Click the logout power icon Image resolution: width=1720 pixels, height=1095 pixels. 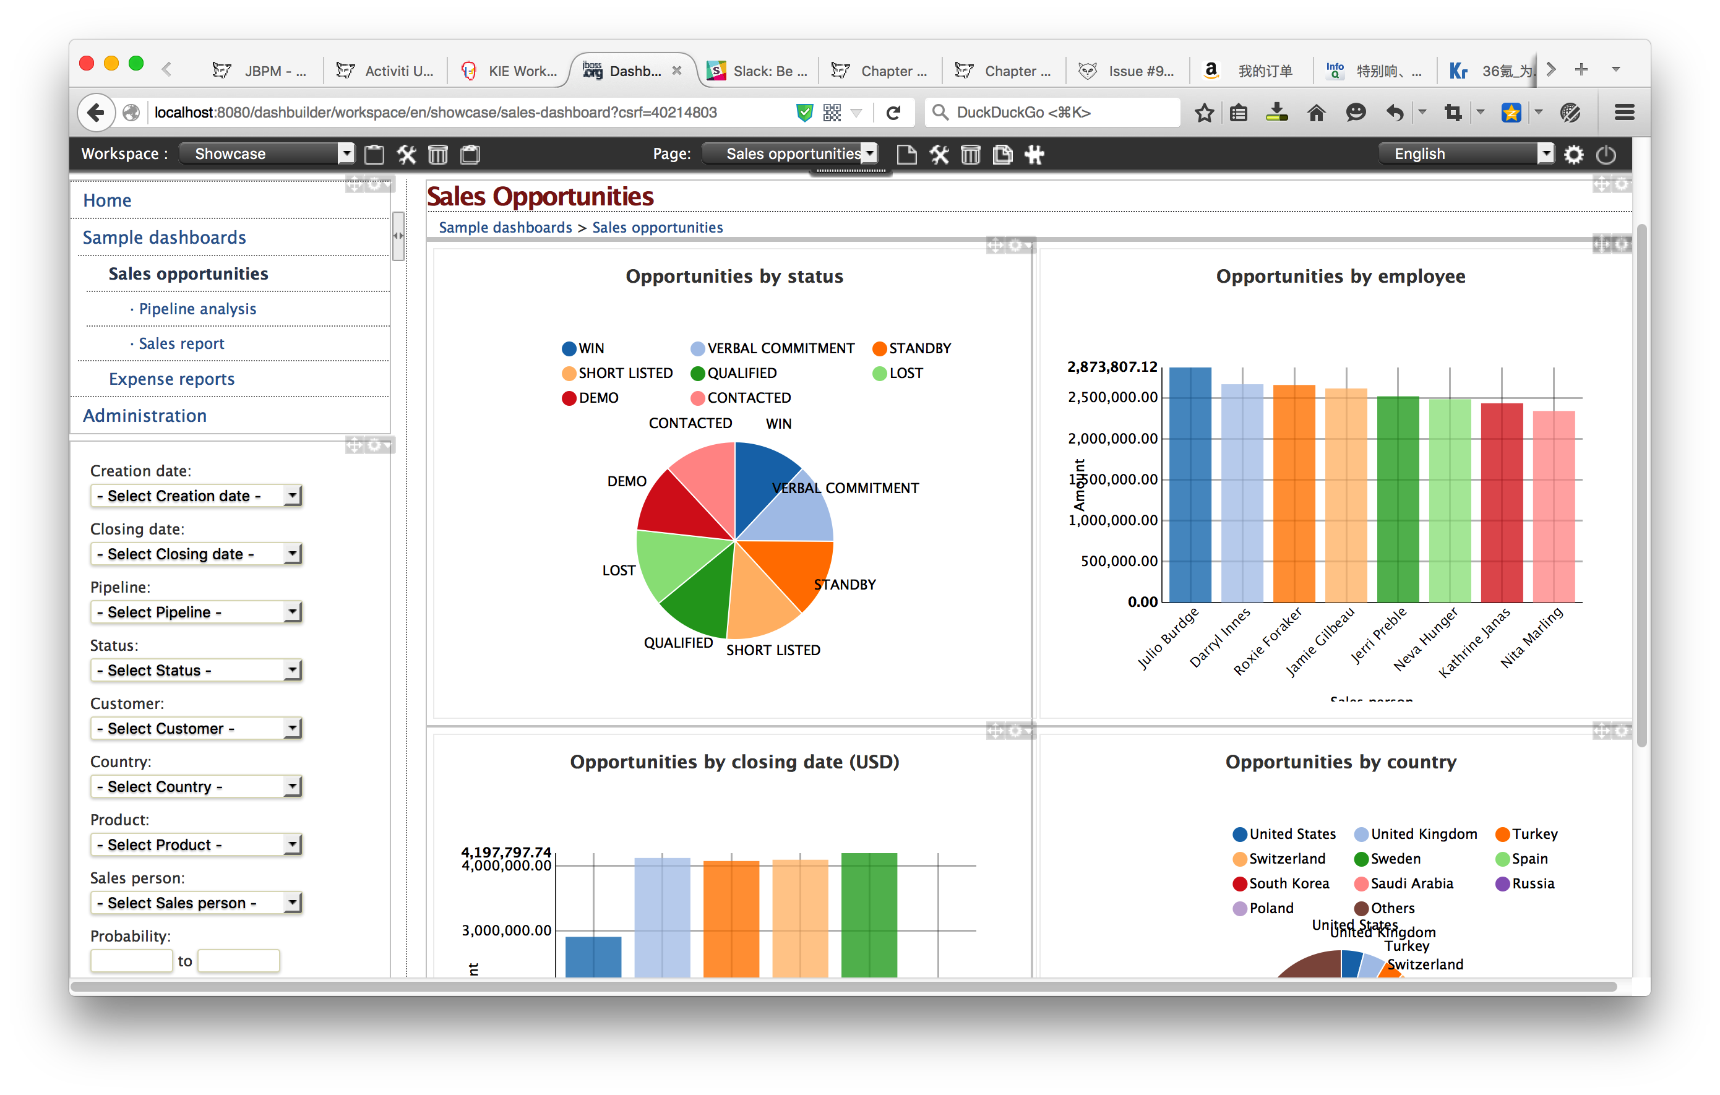(x=1606, y=154)
